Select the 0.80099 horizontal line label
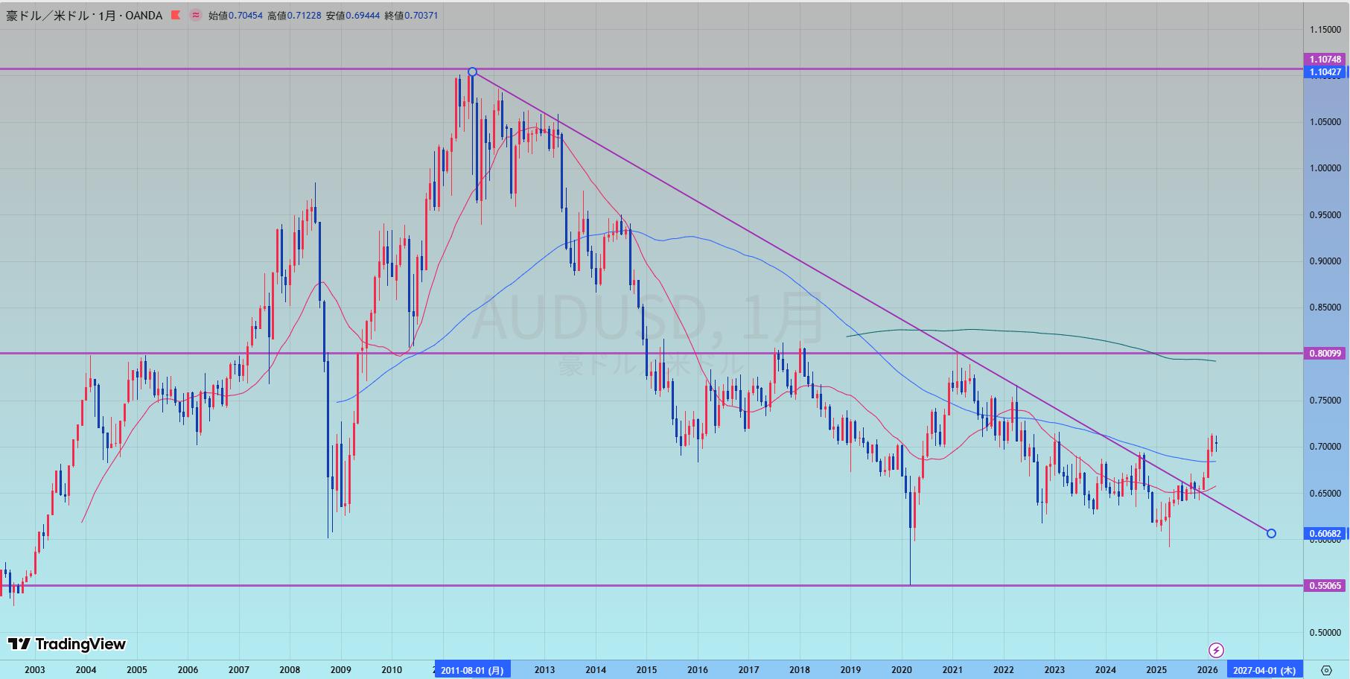Viewport: 1350px width, 679px height. click(x=1325, y=354)
